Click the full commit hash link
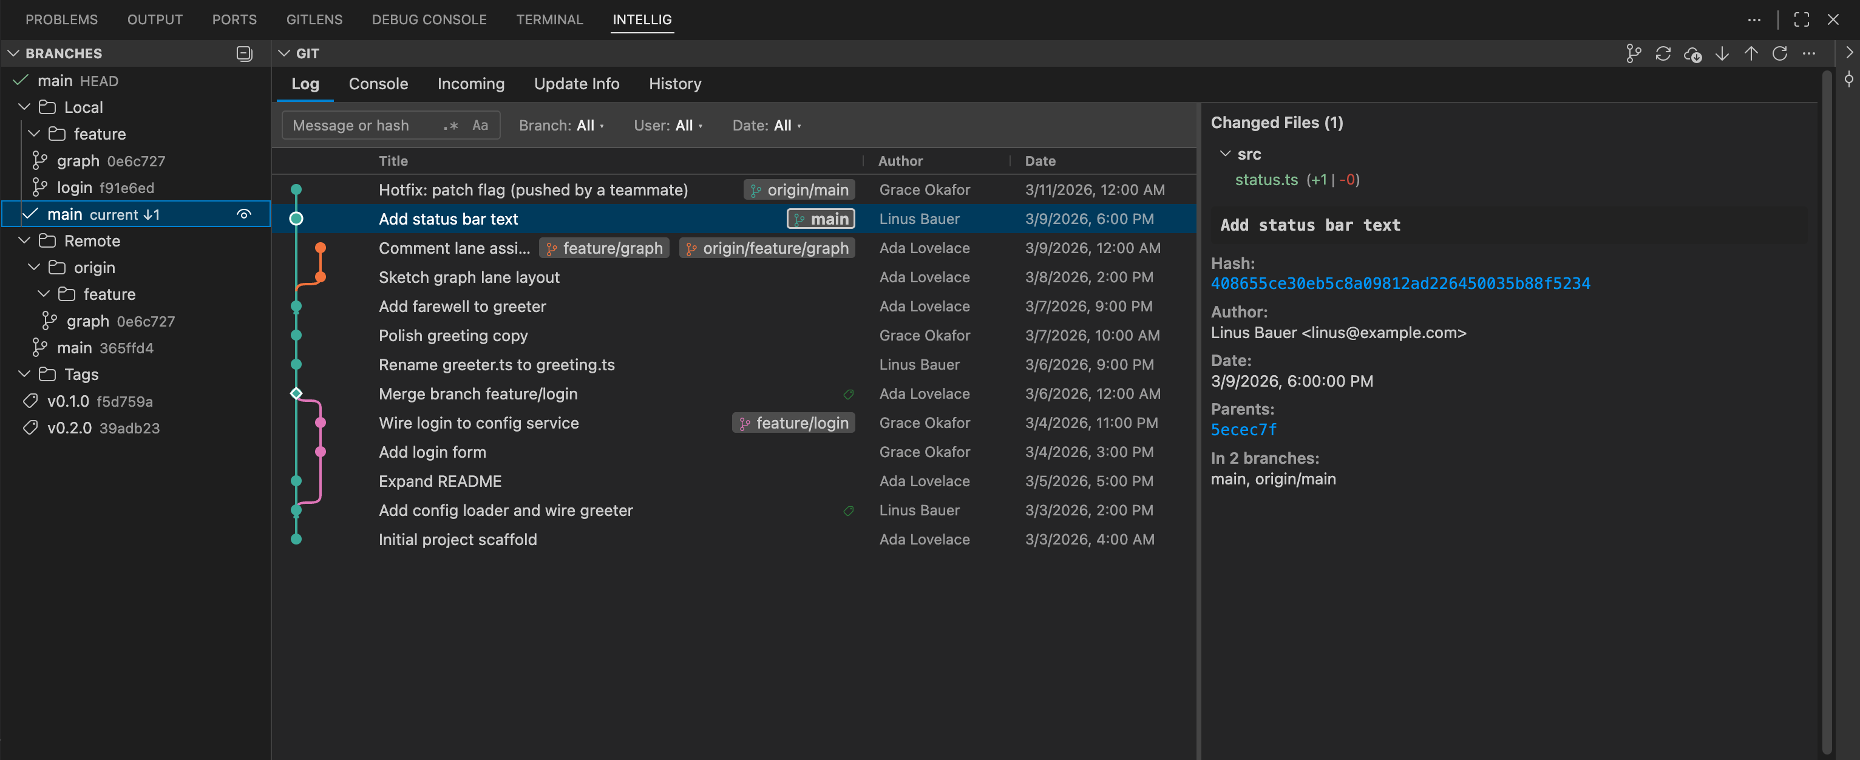The height and width of the screenshot is (760, 1860). coord(1400,283)
